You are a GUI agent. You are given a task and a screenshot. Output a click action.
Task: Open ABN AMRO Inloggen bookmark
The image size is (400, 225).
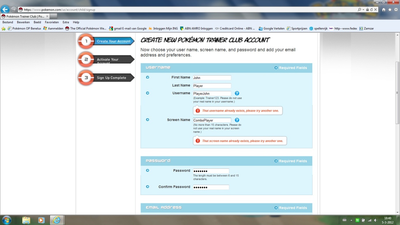pyautogui.click(x=196, y=29)
